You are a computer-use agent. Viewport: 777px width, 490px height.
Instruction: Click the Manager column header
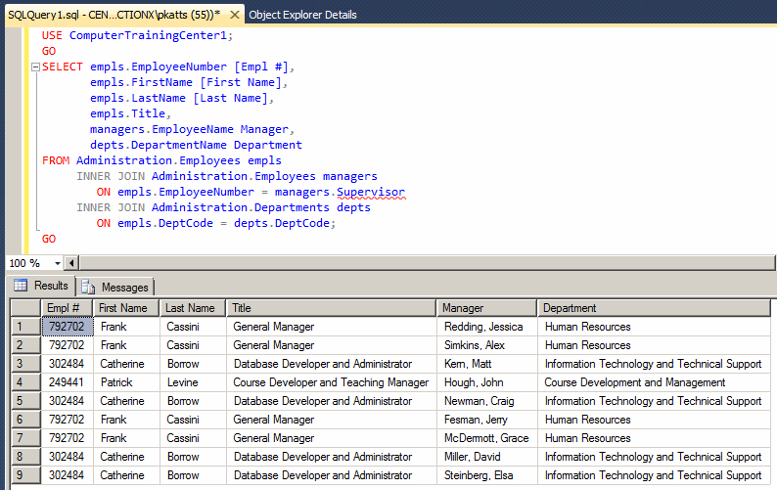(x=486, y=308)
